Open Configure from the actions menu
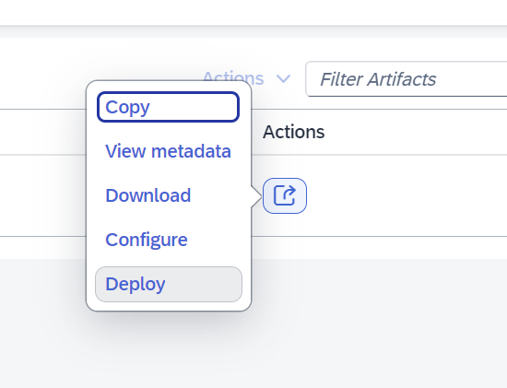This screenshot has height=388, width=507. pos(168,240)
